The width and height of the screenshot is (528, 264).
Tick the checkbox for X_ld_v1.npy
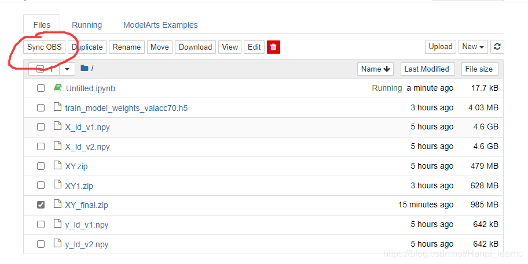(x=41, y=127)
